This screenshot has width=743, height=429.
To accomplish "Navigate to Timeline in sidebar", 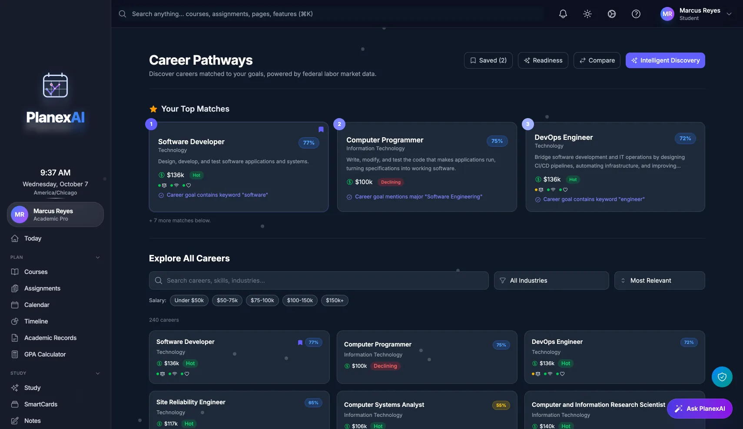I will tap(55, 321).
